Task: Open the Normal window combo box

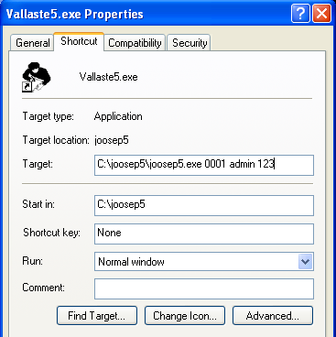Action: 204,262
